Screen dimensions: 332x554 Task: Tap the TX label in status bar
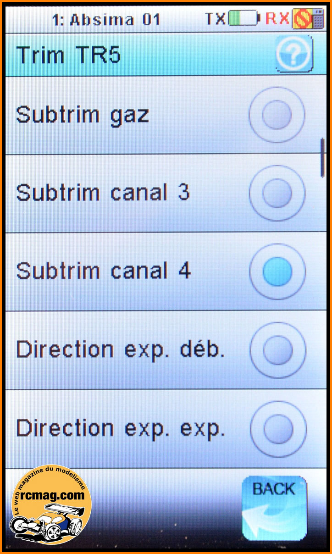(x=216, y=19)
